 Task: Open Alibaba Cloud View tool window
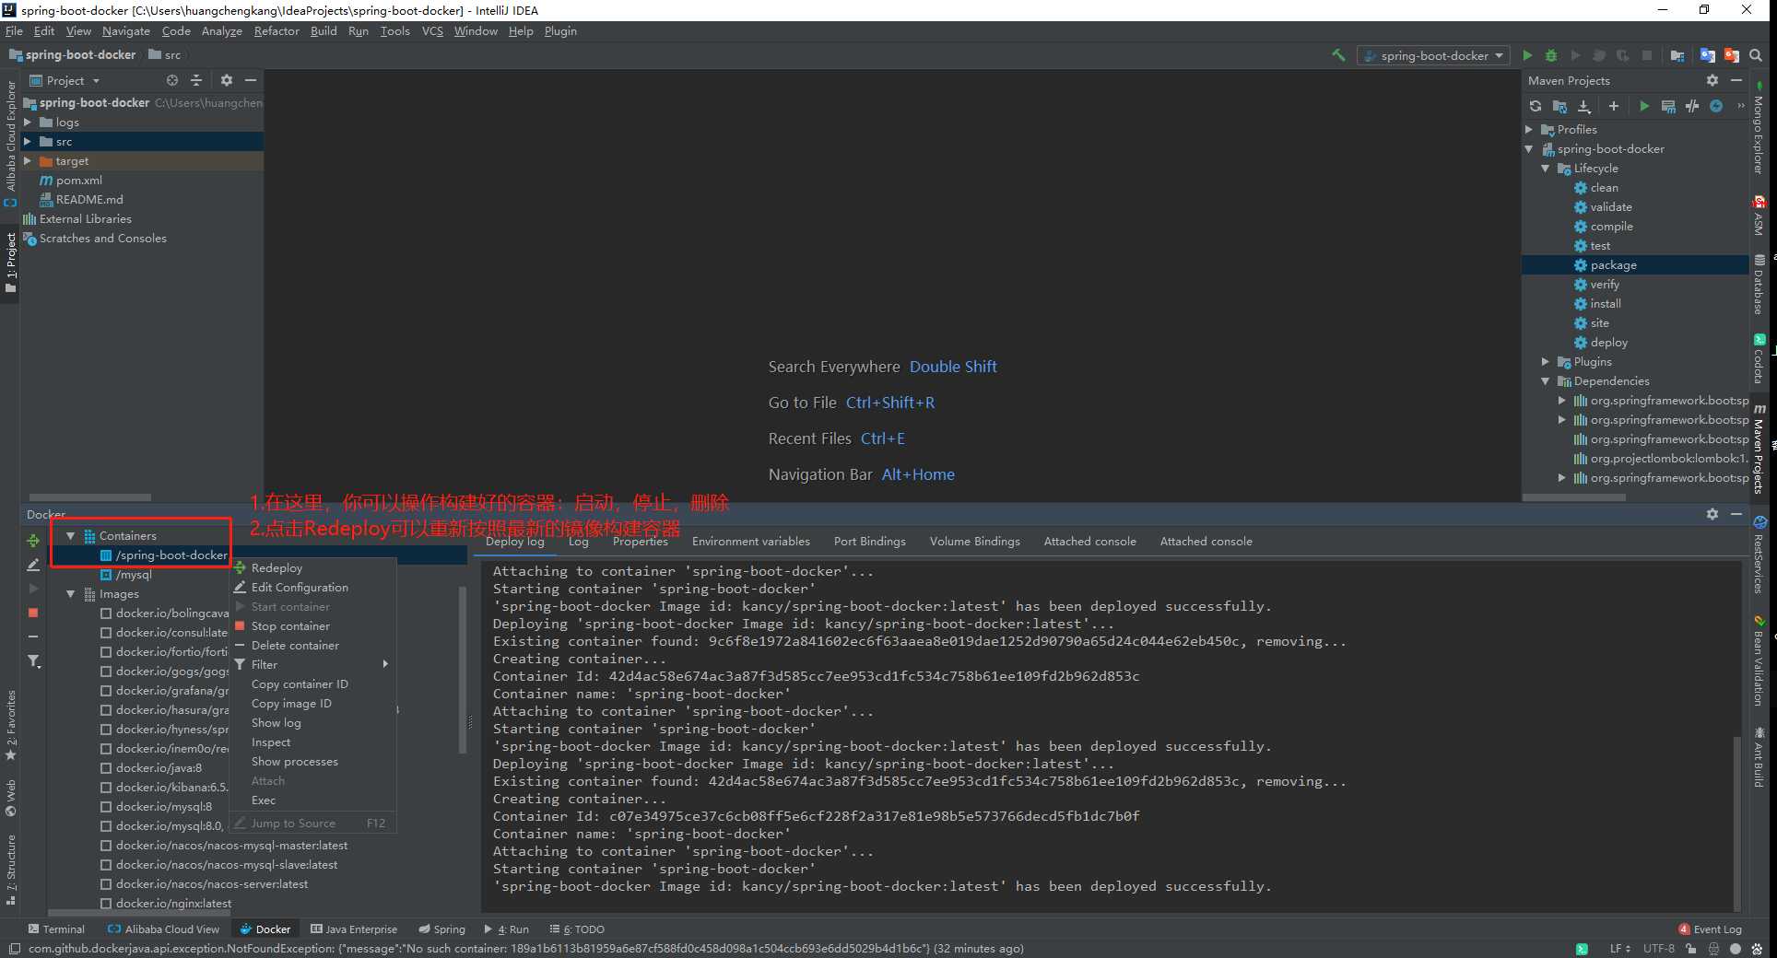[x=164, y=929]
